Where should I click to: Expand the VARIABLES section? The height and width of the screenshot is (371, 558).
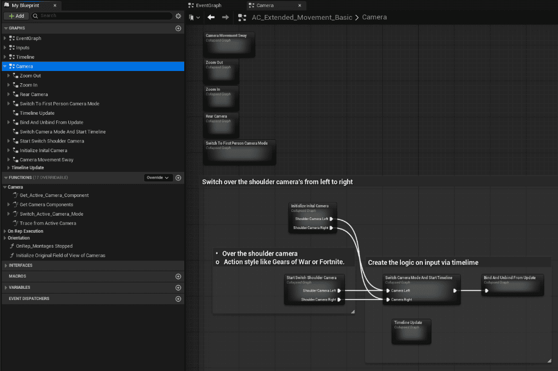[6, 287]
